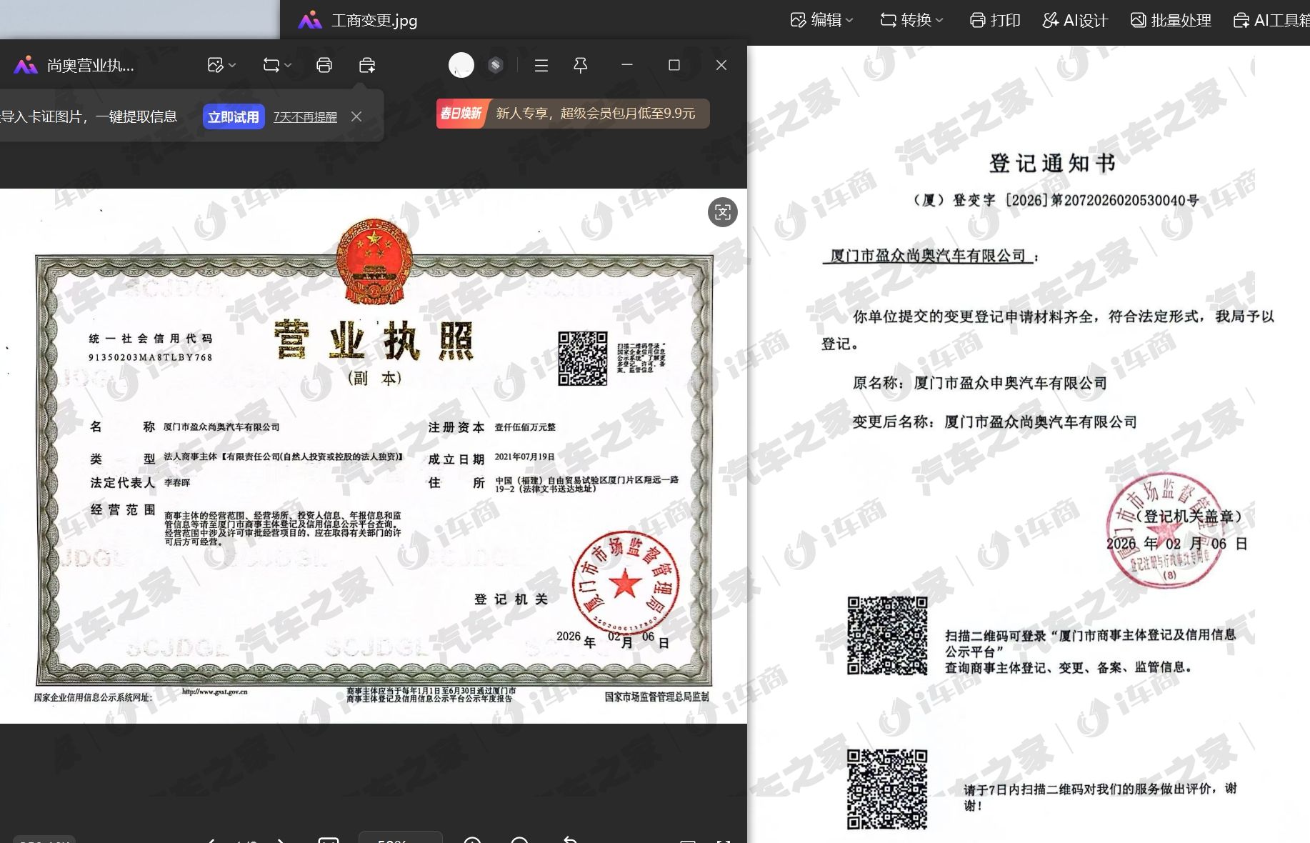This screenshot has width=1310, height=843.
Task: Minimize the 尚奥营业执 window
Action: tap(627, 65)
